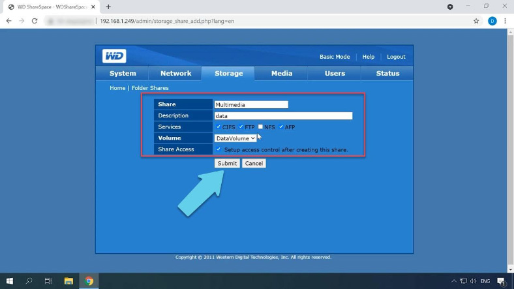Switch to the Media tab
This screenshot has width=514, height=289.
tap(282, 74)
